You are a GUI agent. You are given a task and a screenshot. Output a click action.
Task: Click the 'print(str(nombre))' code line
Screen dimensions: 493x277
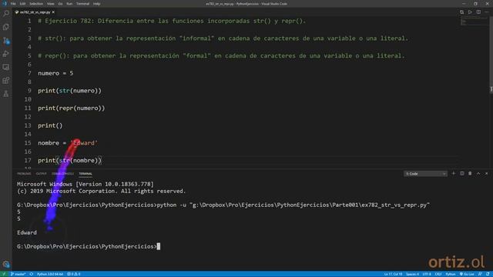click(x=70, y=160)
